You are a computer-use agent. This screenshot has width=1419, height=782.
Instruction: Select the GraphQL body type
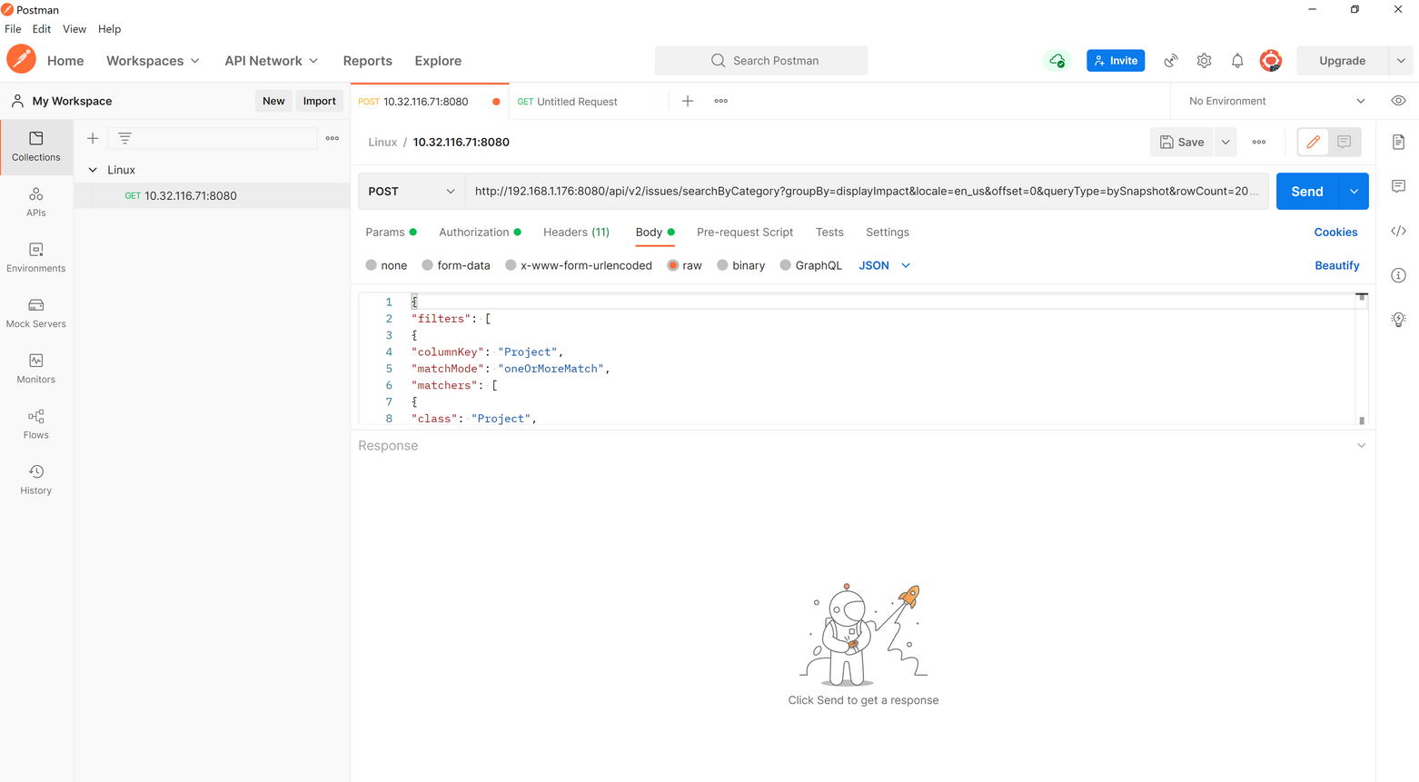coord(786,265)
